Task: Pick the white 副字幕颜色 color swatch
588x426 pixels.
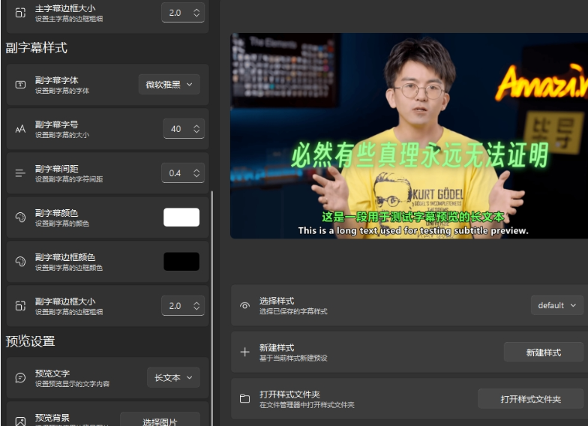Action: pyautogui.click(x=181, y=217)
